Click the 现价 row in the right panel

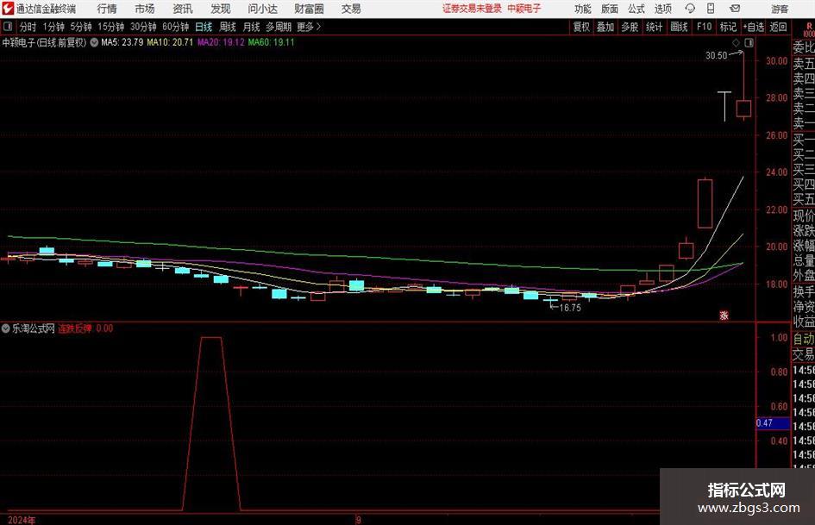(x=804, y=216)
